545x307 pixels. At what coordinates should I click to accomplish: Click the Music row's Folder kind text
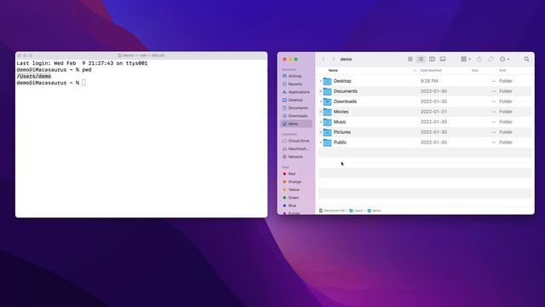(x=506, y=122)
